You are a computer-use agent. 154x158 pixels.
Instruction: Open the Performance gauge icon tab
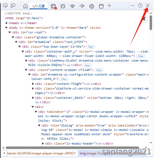(82, 6)
